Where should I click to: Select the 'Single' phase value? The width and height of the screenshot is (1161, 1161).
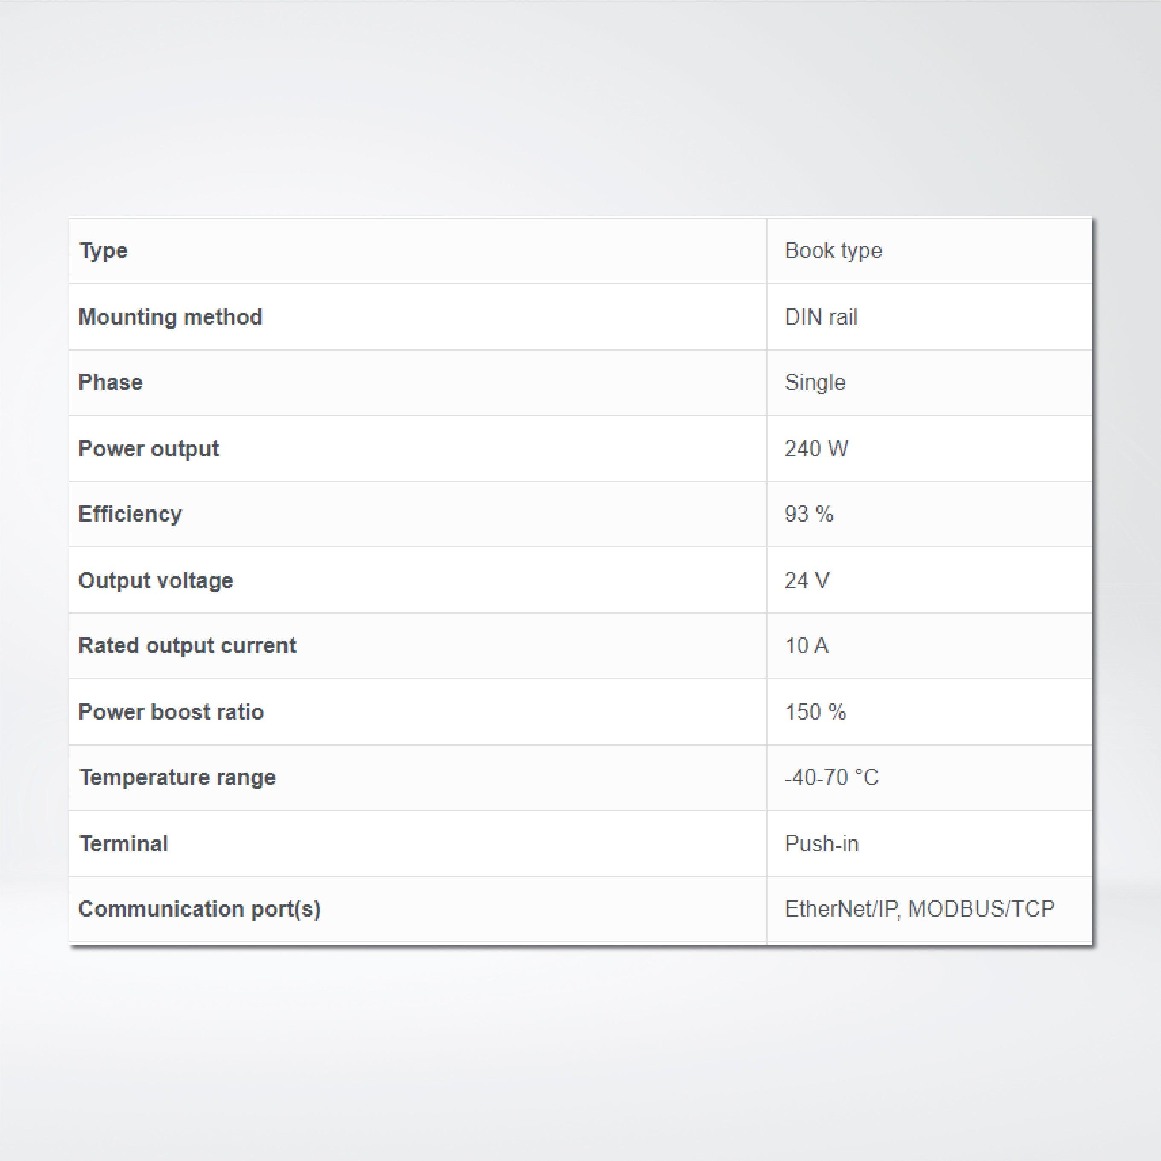pos(815,382)
